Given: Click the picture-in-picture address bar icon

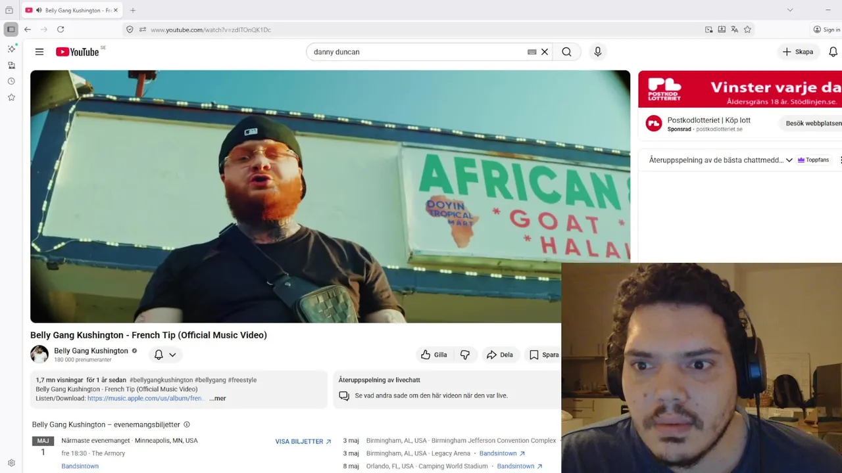Looking at the screenshot, I should click(x=708, y=30).
